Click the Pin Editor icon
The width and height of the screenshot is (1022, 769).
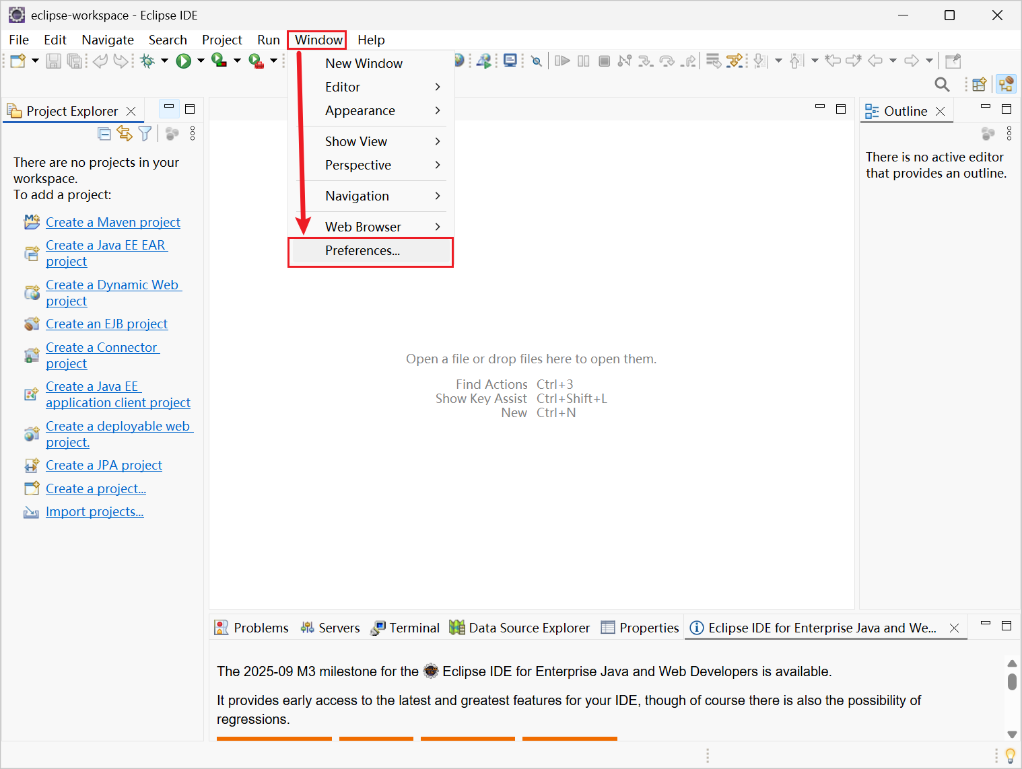[953, 61]
